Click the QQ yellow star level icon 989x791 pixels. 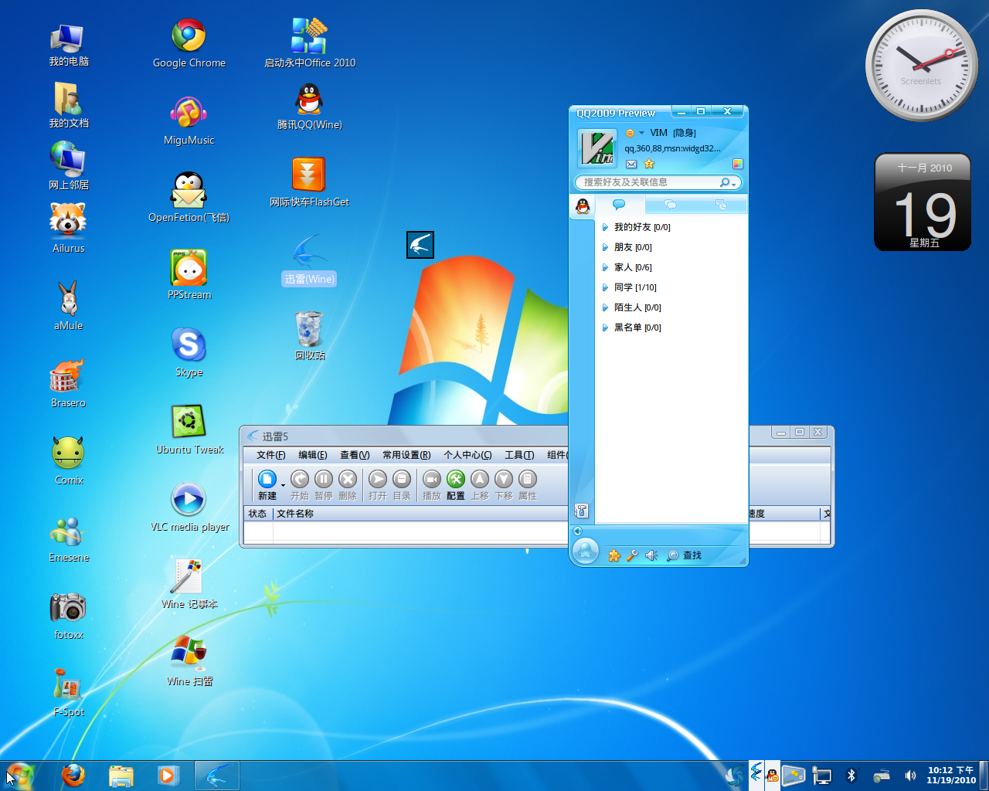tap(649, 164)
